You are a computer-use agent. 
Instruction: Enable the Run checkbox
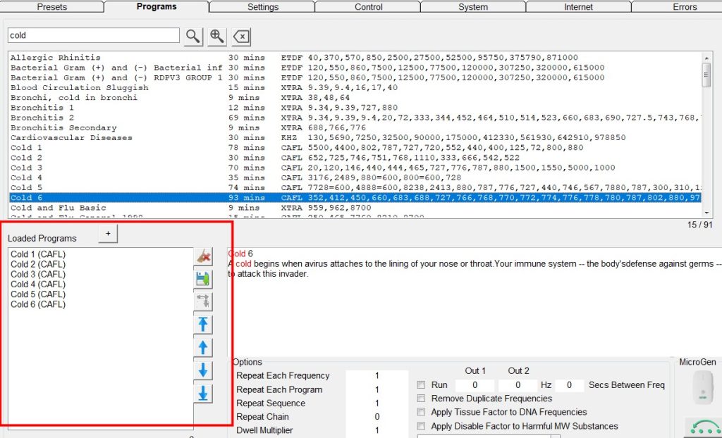pyautogui.click(x=422, y=385)
